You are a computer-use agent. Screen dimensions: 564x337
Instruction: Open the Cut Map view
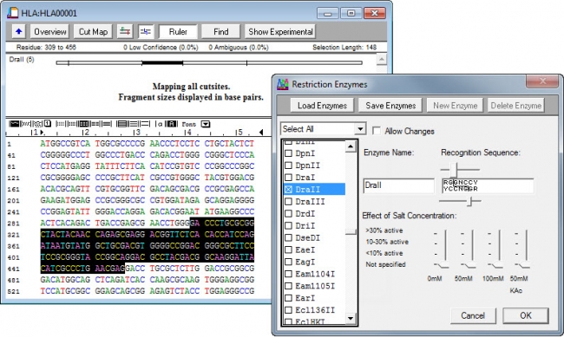coord(93,31)
